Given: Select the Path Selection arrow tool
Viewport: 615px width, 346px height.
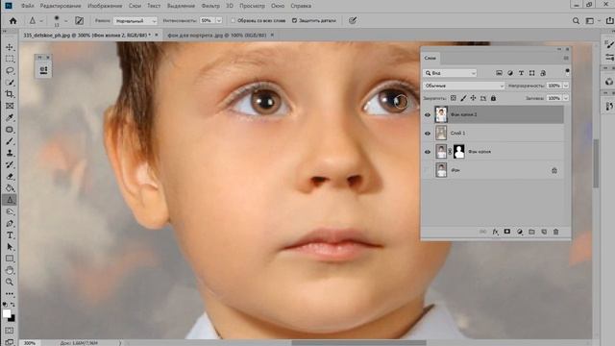Looking at the screenshot, I should 10,247.
